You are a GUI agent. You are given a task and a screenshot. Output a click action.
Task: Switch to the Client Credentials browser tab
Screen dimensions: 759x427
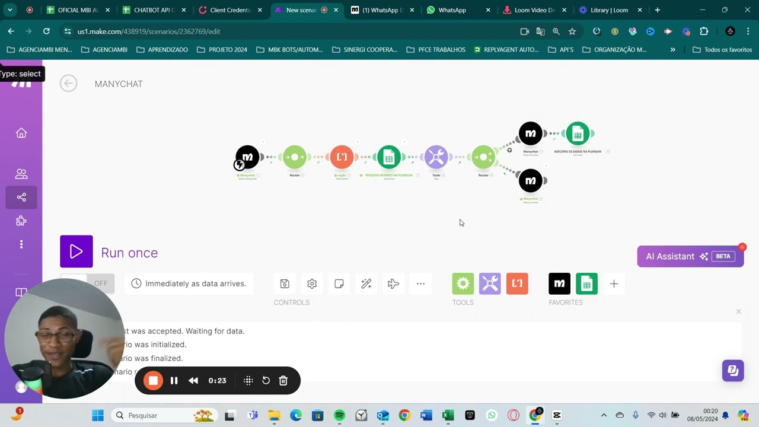(x=229, y=10)
